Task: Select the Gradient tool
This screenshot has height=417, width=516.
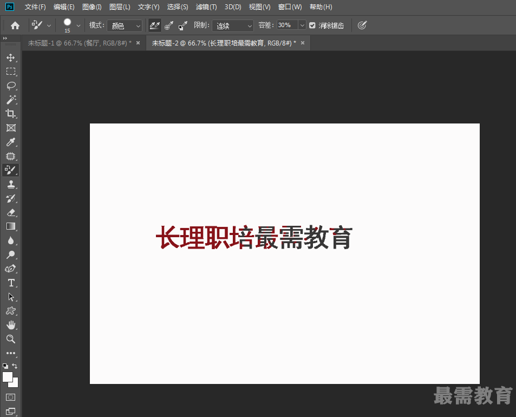Action: coord(10,226)
